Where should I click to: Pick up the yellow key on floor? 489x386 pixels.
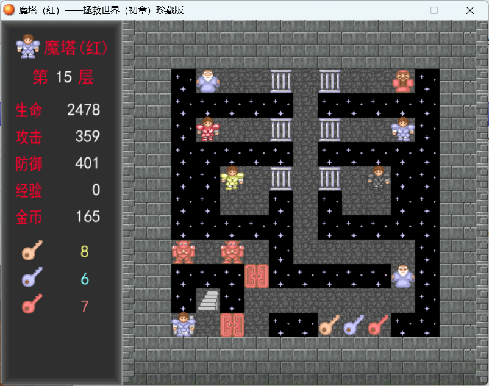(x=330, y=325)
